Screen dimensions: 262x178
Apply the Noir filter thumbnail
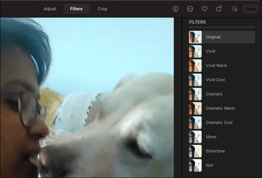[195, 165]
